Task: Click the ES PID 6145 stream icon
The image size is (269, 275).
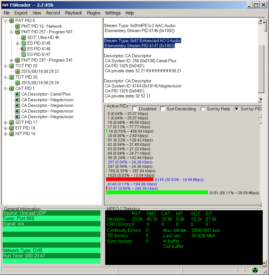Action: pyautogui.click(x=23, y=43)
